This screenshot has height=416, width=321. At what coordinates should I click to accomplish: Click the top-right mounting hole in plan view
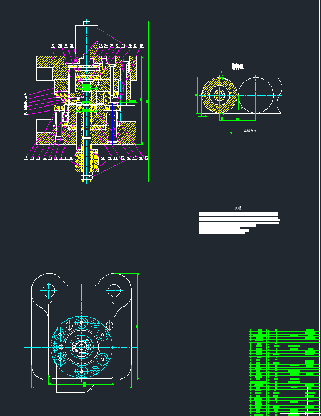114,290
